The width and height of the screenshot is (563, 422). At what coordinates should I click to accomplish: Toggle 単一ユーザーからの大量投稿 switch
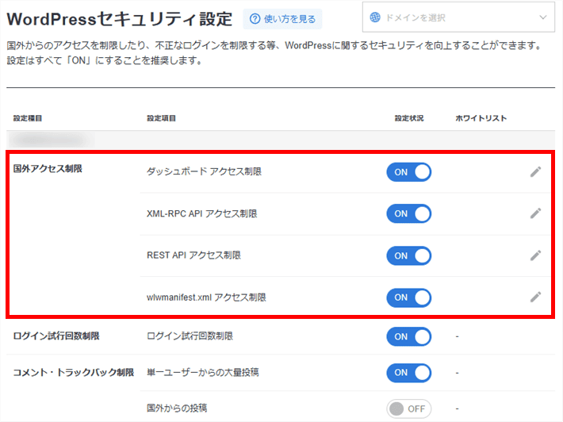[408, 373]
